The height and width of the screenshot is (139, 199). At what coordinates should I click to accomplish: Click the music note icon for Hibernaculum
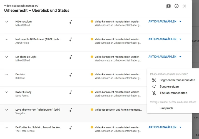point(71,22)
